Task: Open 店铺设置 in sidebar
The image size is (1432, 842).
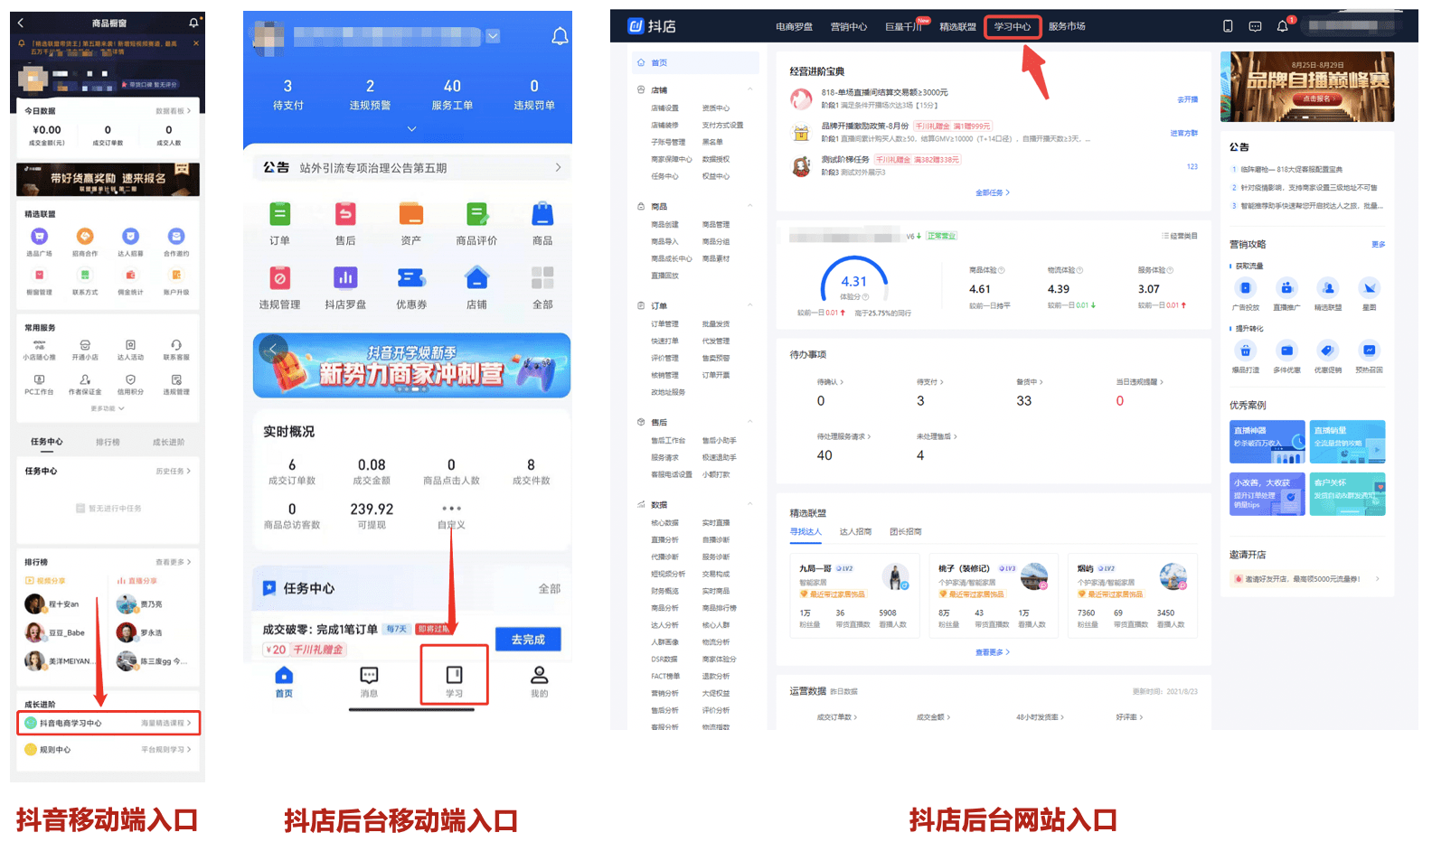Action: point(664,108)
